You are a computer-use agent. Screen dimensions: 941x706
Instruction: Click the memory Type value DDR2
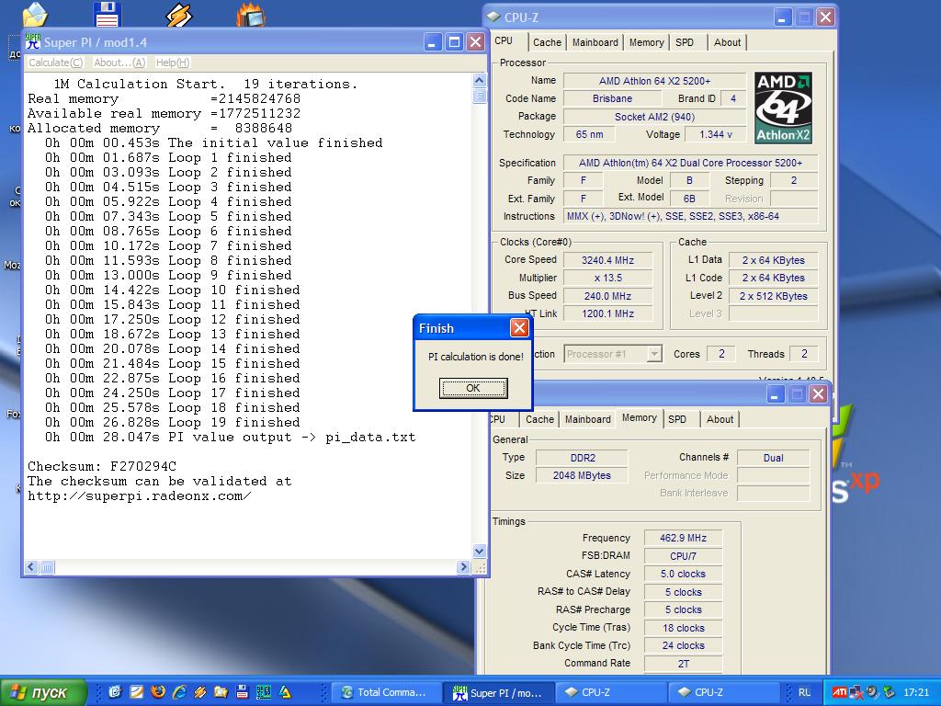coord(582,458)
